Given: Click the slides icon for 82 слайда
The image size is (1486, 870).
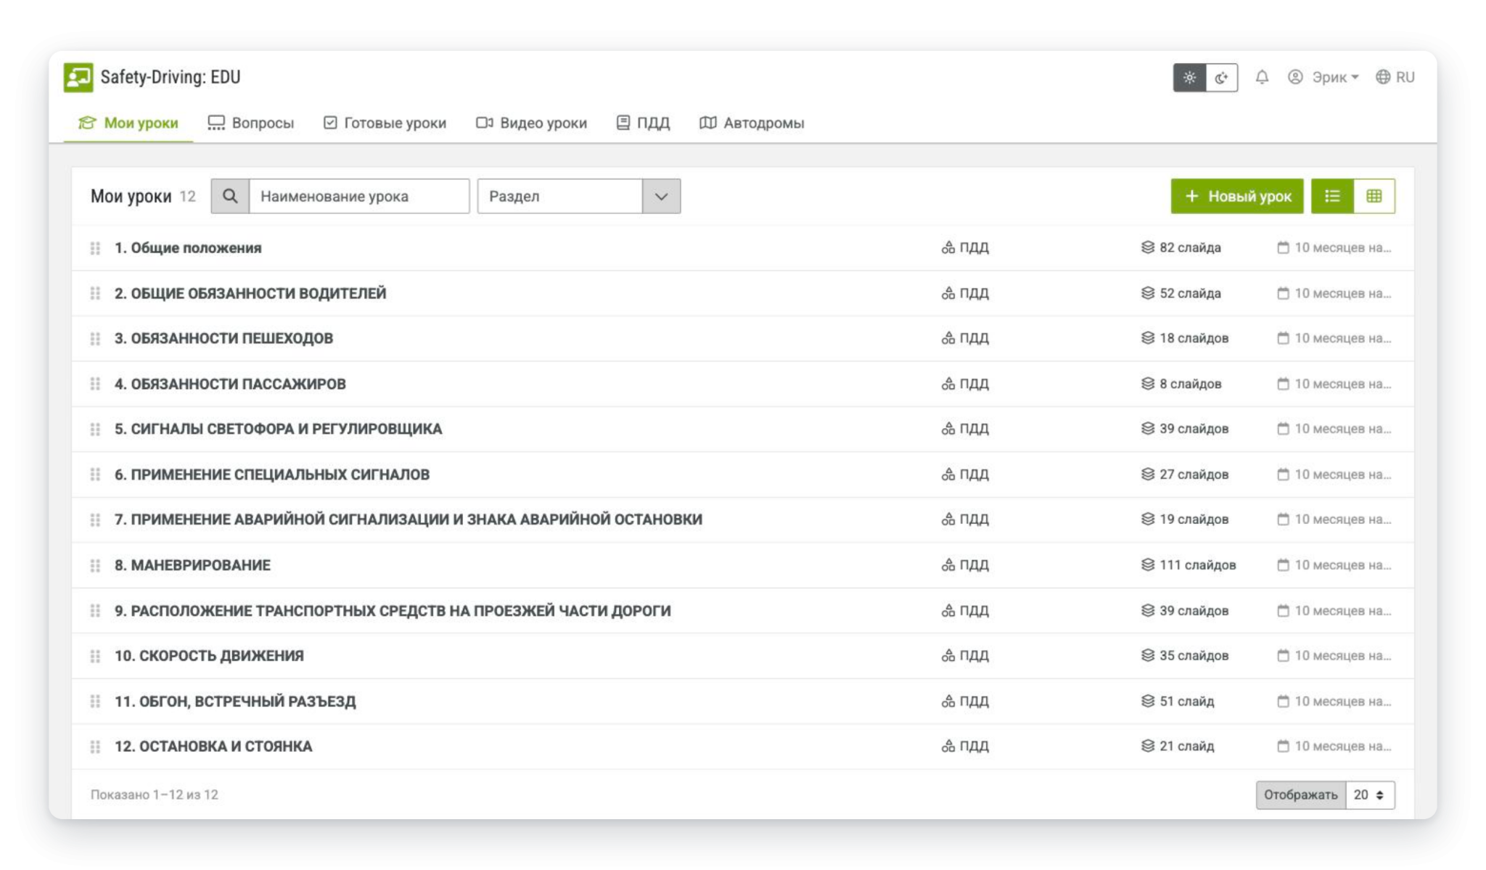Looking at the screenshot, I should [x=1147, y=247].
